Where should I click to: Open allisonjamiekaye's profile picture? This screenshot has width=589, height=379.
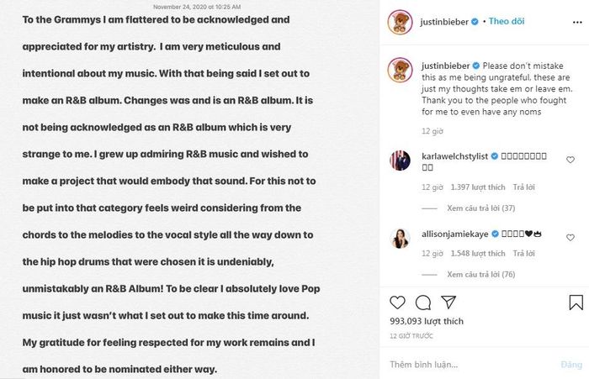point(400,239)
